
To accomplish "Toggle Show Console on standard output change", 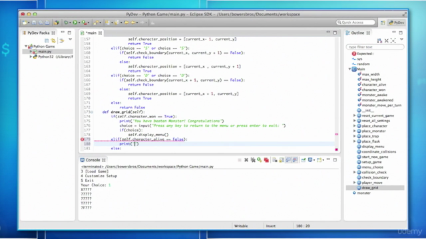I will click(x=288, y=160).
